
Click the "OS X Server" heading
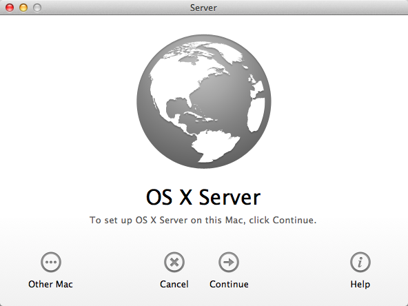click(x=203, y=197)
